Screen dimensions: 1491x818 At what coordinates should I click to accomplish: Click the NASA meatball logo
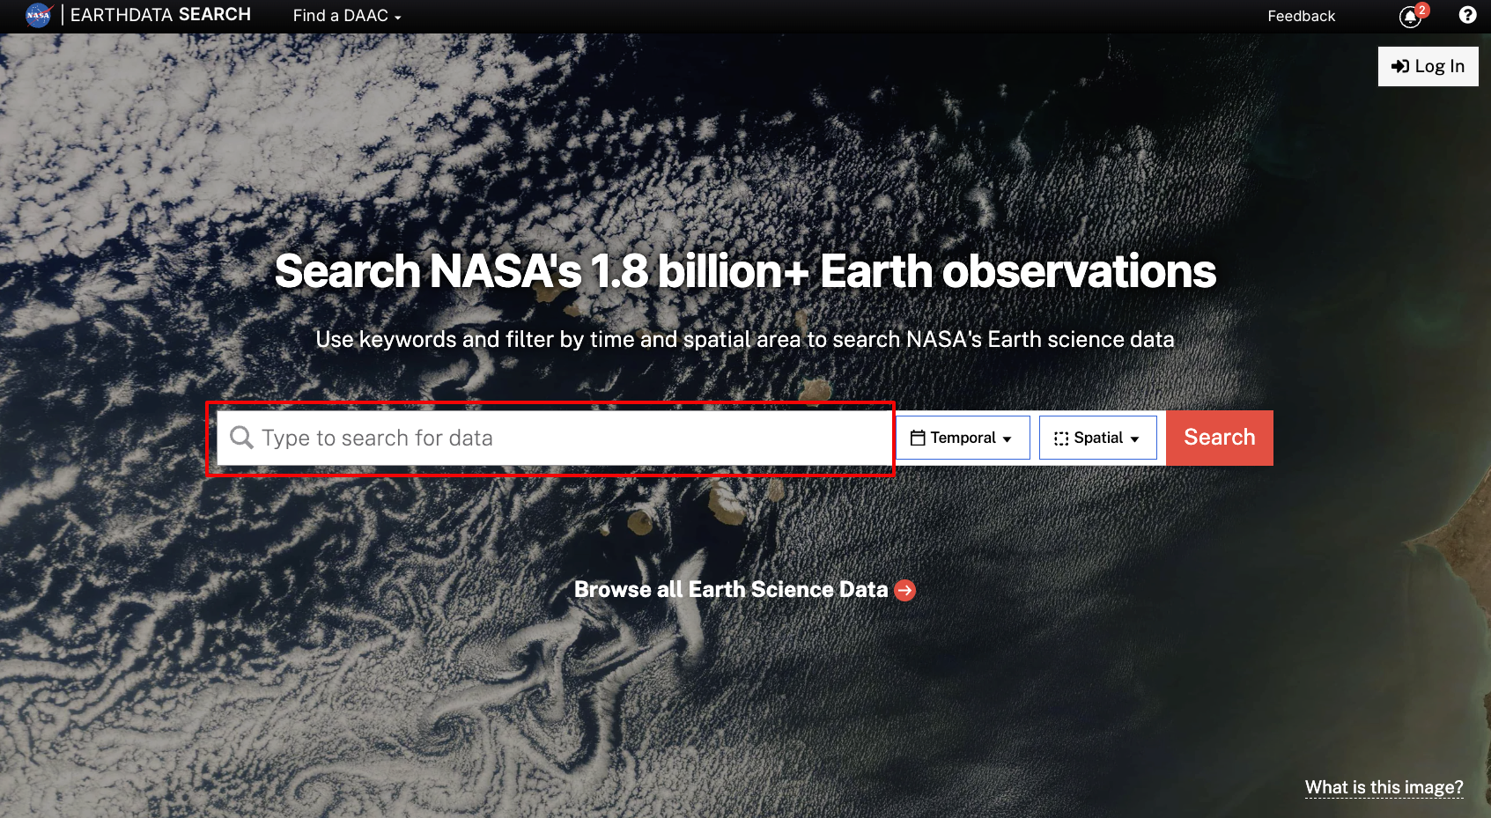37,15
